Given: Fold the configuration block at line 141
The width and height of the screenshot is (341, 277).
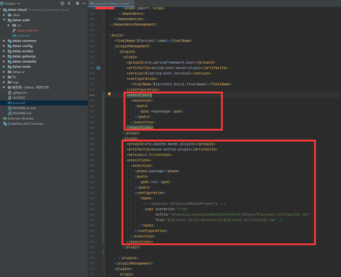Looking at the screenshot, I should pos(104,79).
